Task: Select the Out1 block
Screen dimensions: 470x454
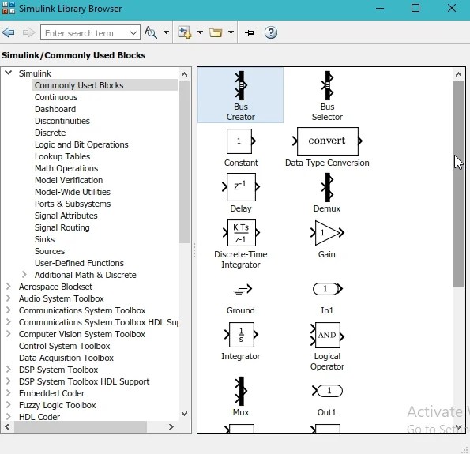Action: (327, 400)
